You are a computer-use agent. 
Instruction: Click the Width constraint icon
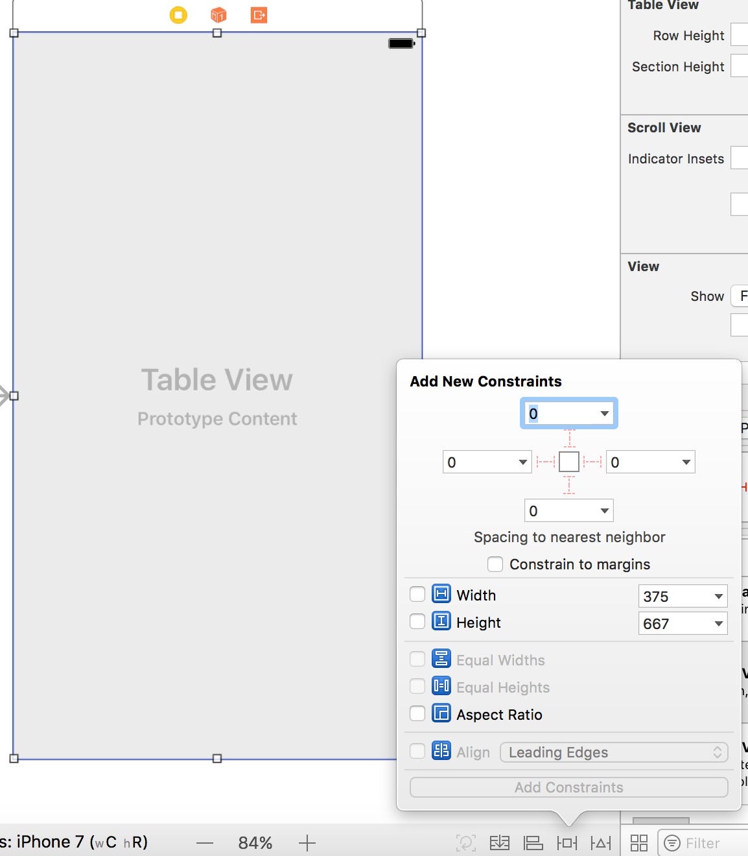(x=441, y=594)
